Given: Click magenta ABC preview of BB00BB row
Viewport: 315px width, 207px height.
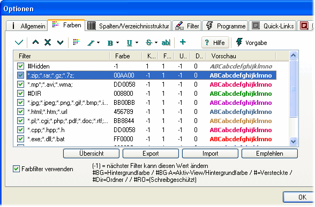Looking at the screenshot, I should [241, 103].
